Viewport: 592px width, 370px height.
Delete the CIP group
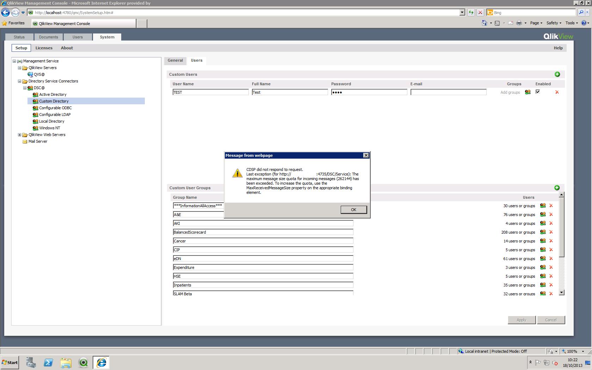tap(551, 250)
